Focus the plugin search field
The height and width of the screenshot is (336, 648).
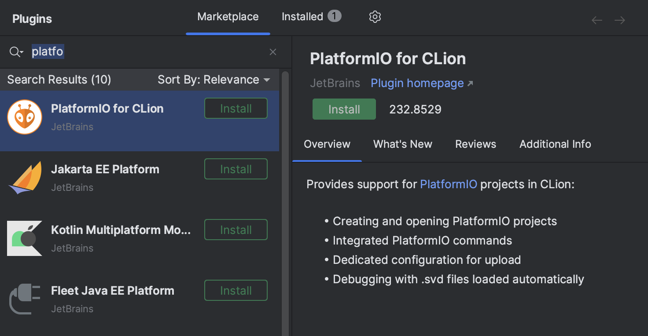coord(145,52)
